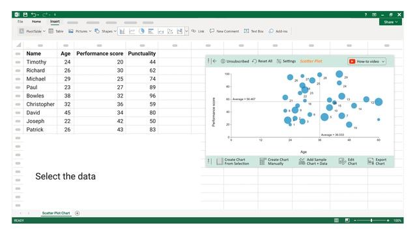
Task: Select Joseph's performance score 42
Action: click(100, 121)
